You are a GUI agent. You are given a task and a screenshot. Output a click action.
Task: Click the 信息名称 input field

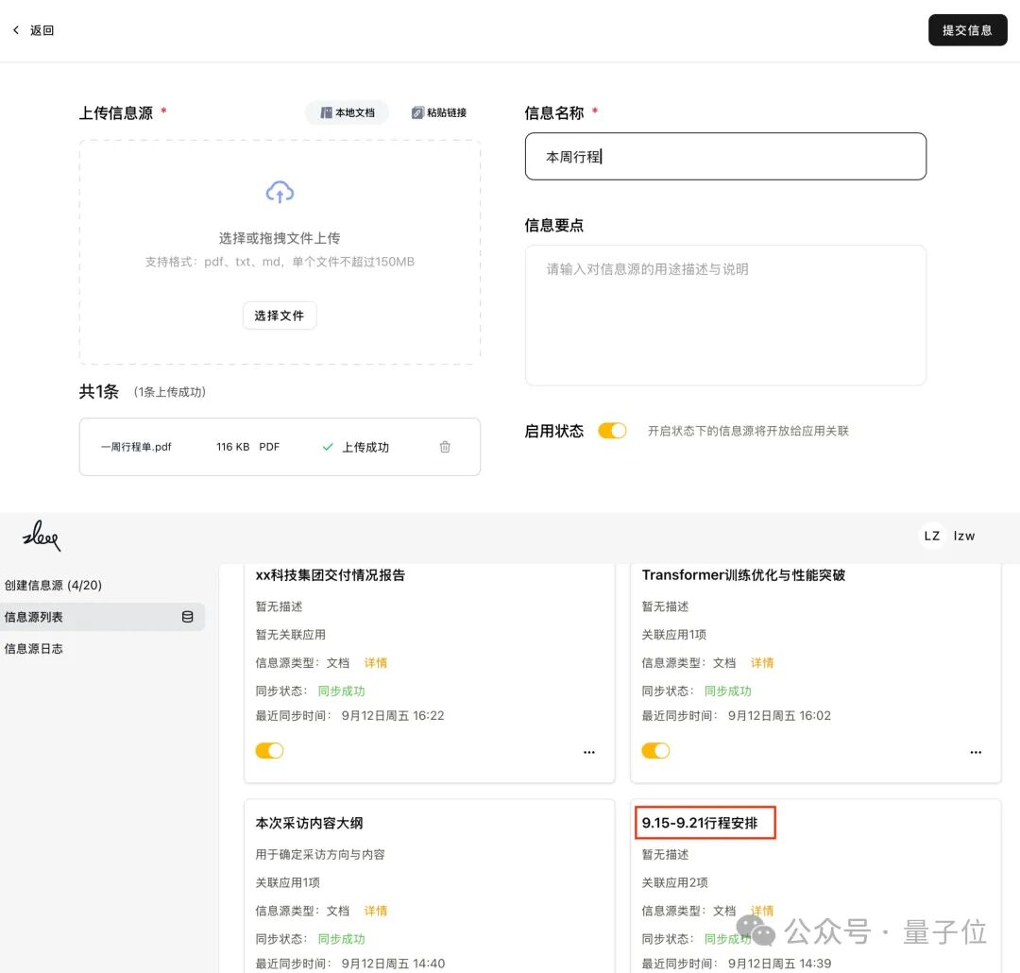pyautogui.click(x=725, y=157)
